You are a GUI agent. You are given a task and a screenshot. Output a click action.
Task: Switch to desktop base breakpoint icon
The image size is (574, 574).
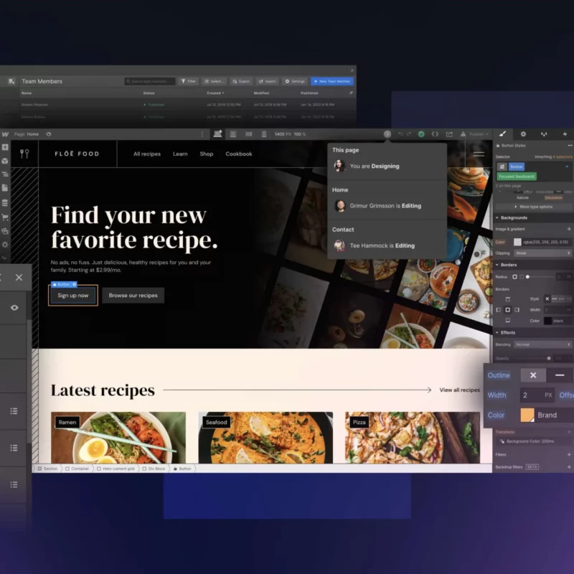click(x=218, y=134)
